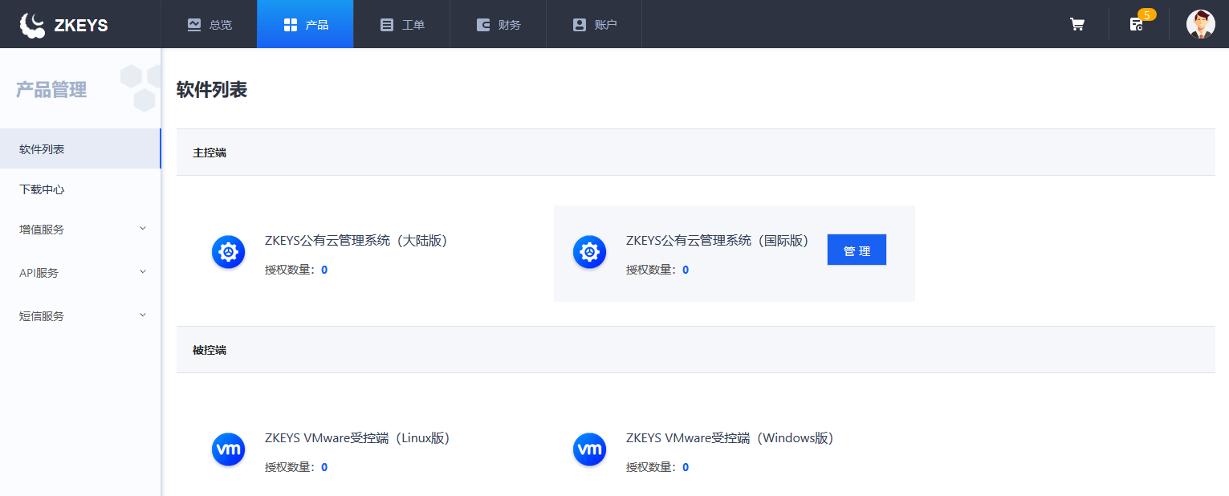Open ZKEYS公有云管理系统（国际版）
Screen dimensions: 1229x496
717,241
